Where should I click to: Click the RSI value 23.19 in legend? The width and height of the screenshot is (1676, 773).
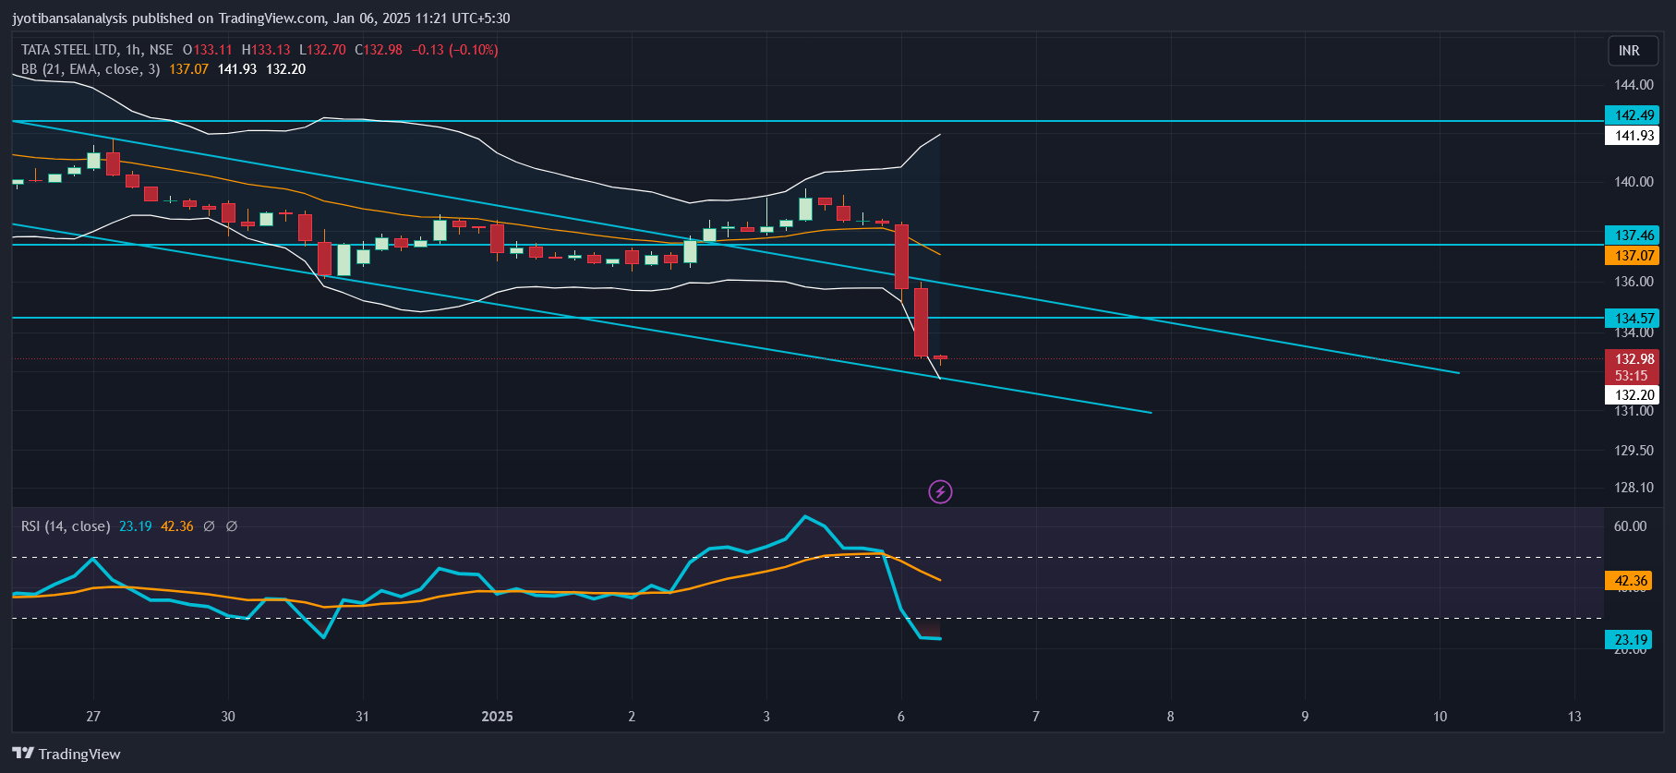click(136, 526)
